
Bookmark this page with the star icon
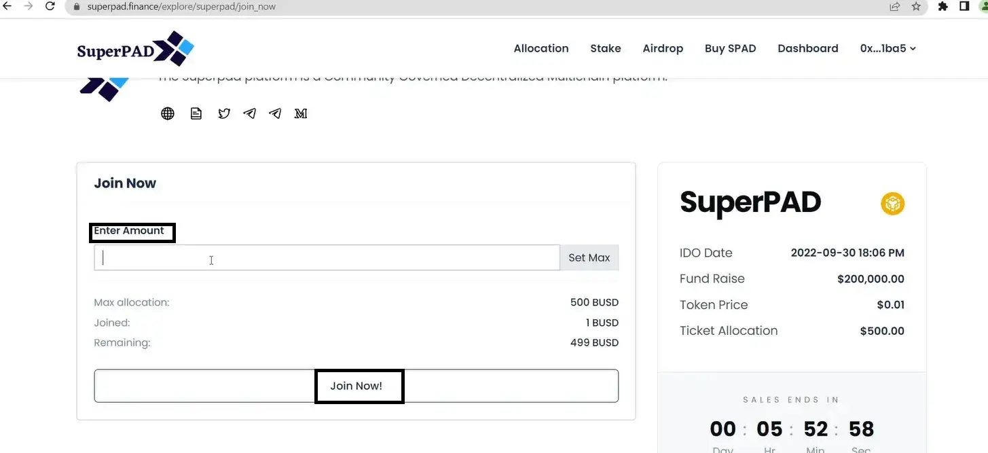[x=916, y=7]
